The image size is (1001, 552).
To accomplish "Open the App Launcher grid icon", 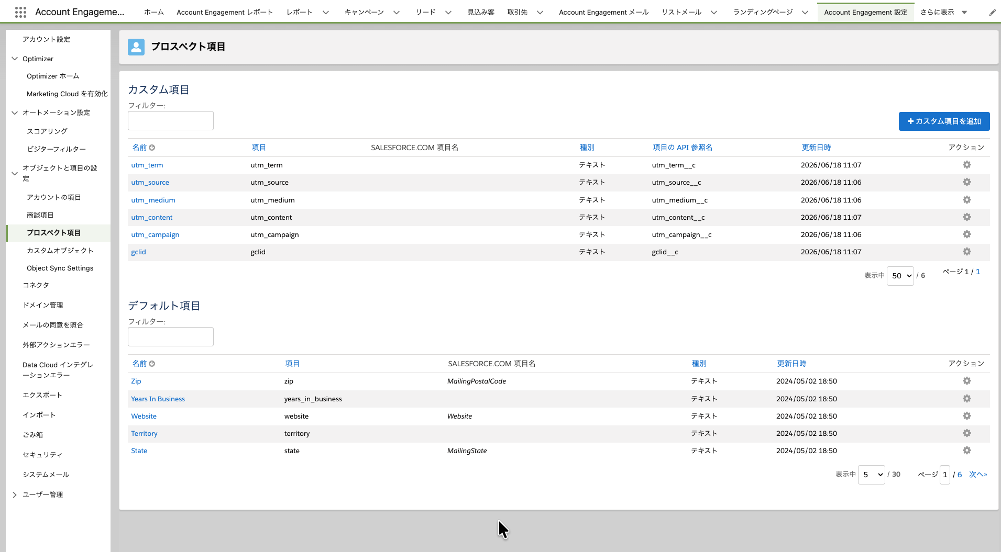I will coord(20,12).
